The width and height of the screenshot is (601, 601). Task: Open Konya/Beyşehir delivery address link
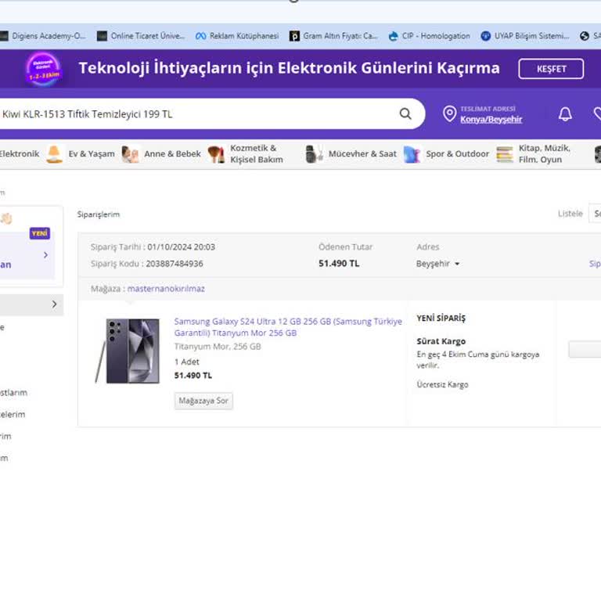pos(491,119)
